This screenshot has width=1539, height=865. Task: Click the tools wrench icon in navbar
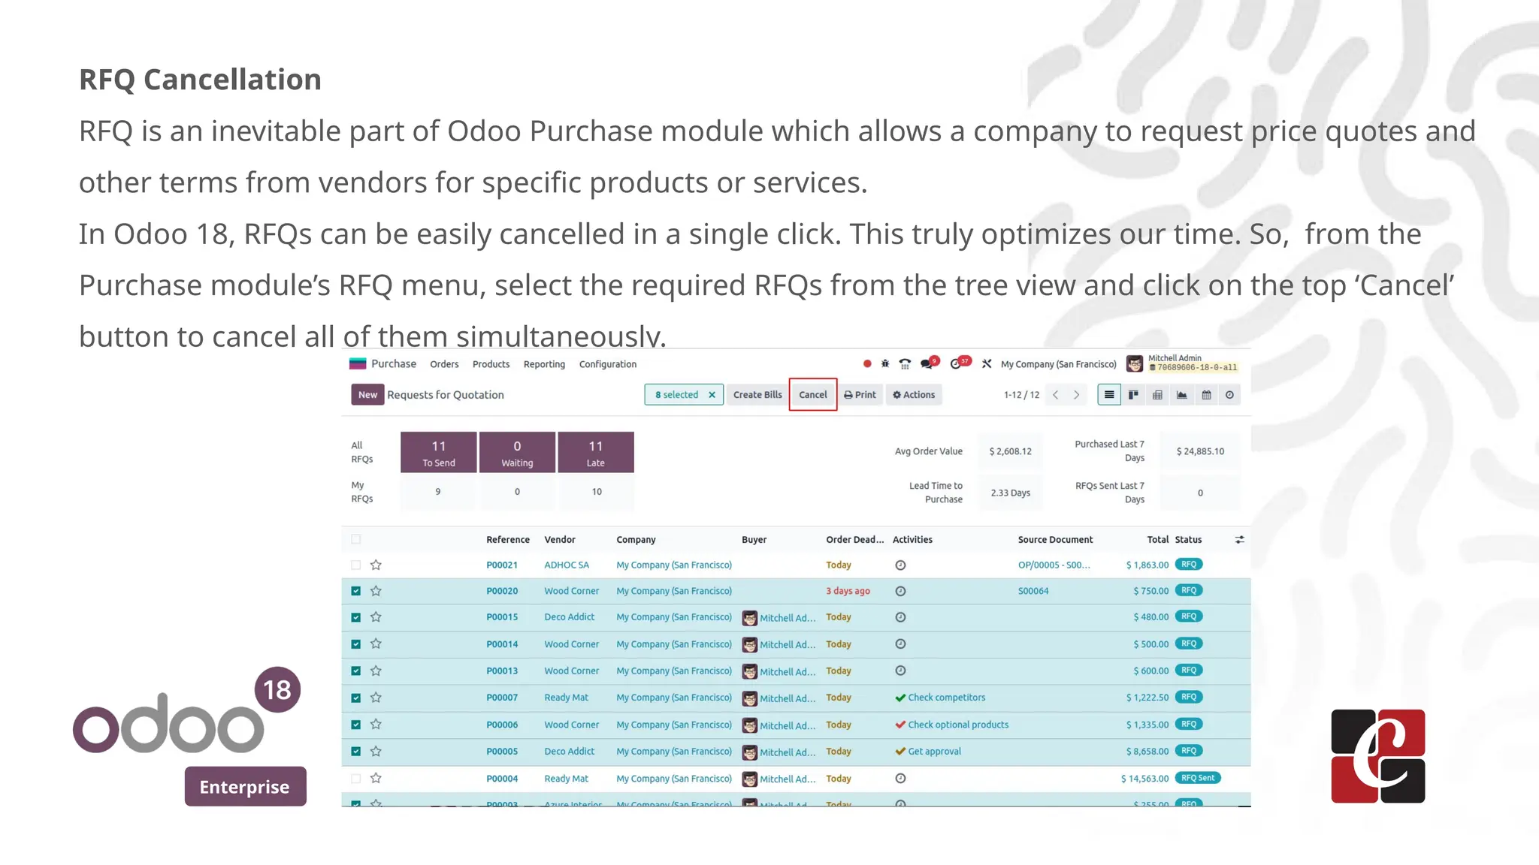point(987,364)
